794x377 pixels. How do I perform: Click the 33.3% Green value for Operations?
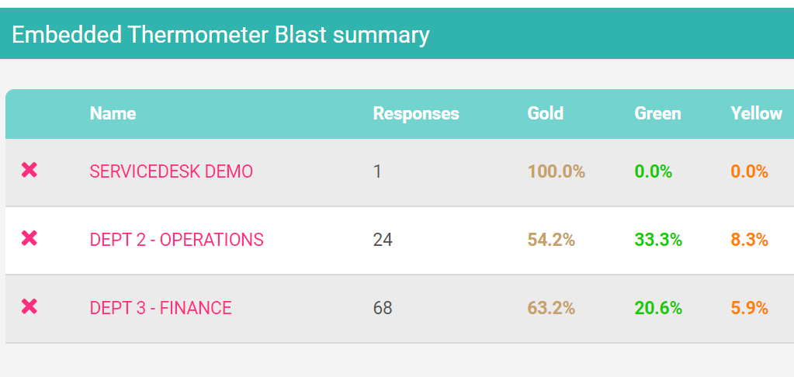pos(658,240)
